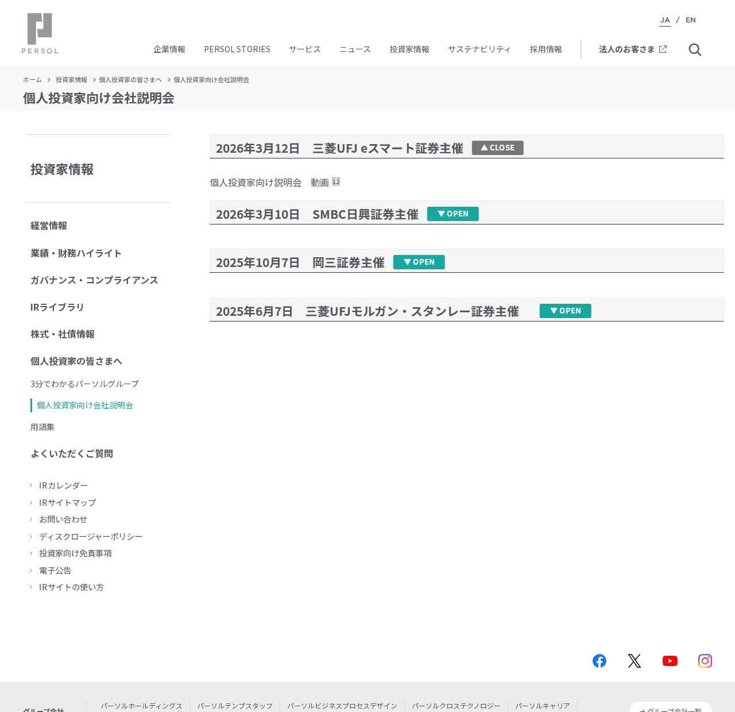Open 用語集 in the sidebar
Screen dimensions: 735x712
coord(42,427)
